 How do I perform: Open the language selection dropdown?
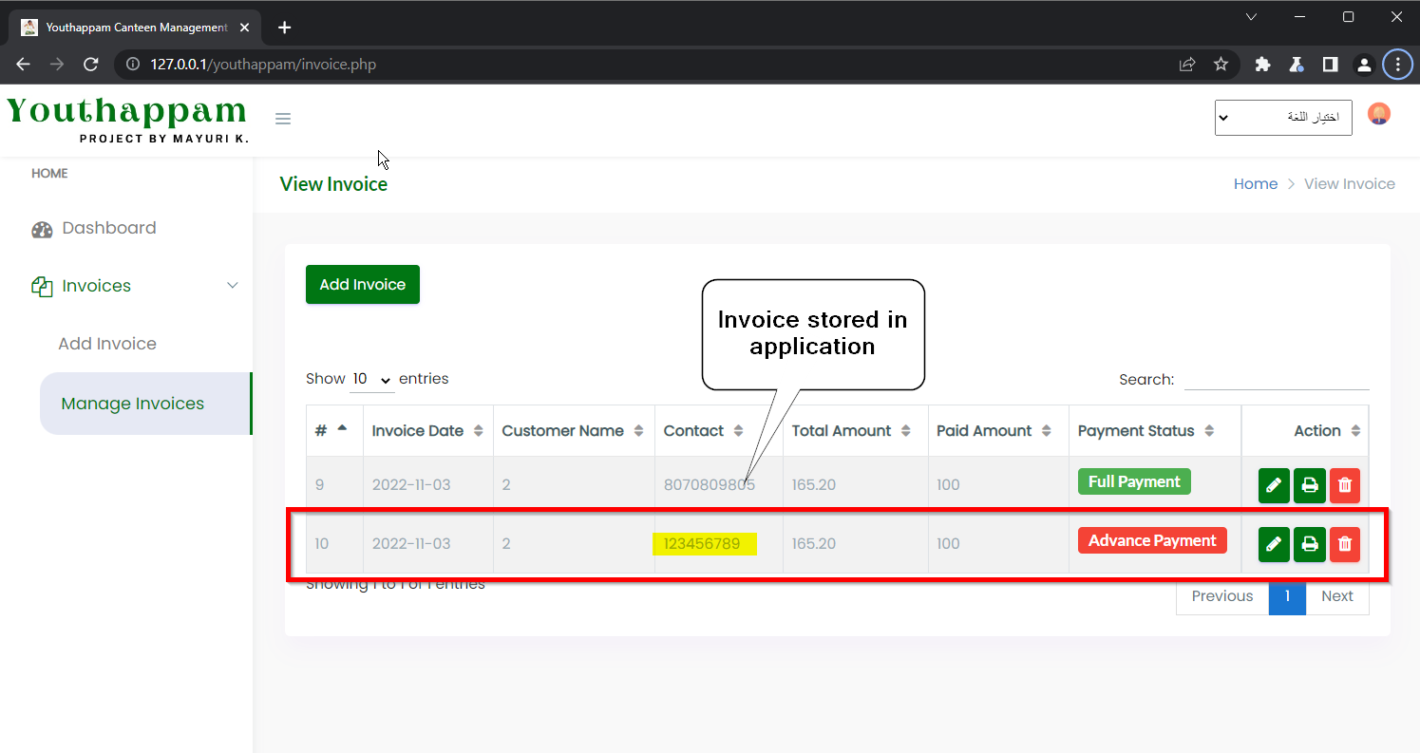(1283, 117)
